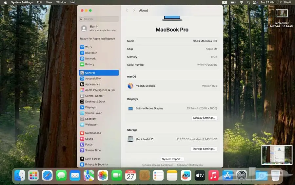This screenshot has width=295, height=185.
Task: Open the Apple menu
Action: 6,2
